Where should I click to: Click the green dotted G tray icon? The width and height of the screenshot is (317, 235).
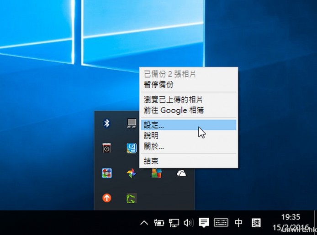pos(132,198)
